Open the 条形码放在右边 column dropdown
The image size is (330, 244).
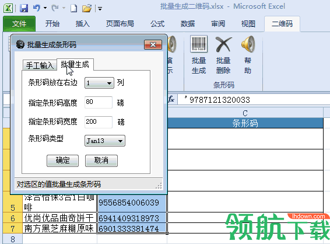click(x=99, y=83)
